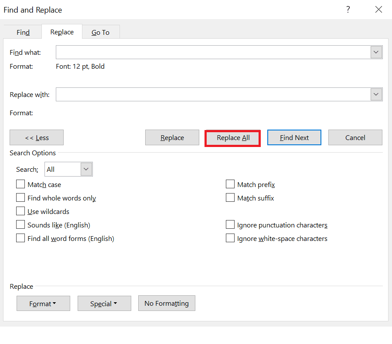Toggle the Use wildcards checkbox
The image size is (392, 344).
[x=20, y=211]
